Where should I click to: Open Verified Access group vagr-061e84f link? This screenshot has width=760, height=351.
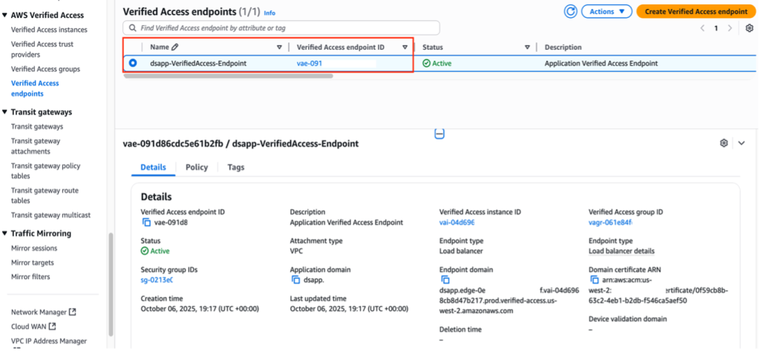click(x=611, y=223)
